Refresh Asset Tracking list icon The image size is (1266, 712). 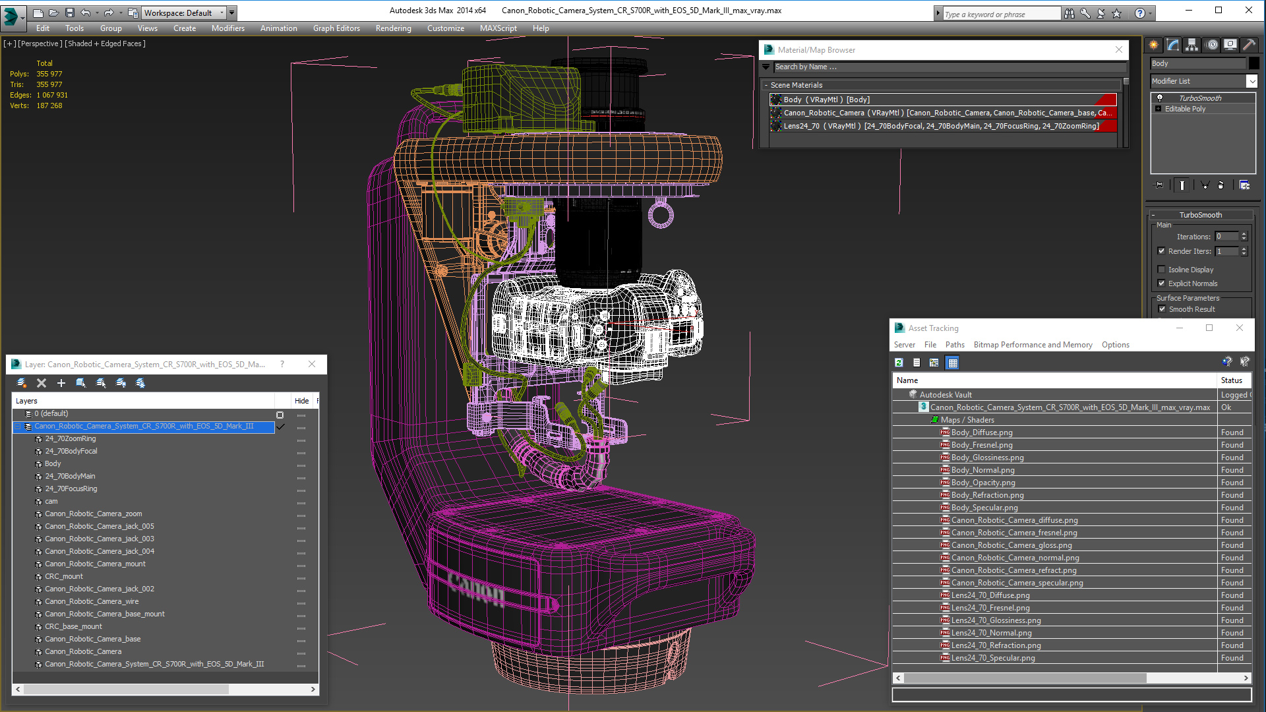click(899, 363)
